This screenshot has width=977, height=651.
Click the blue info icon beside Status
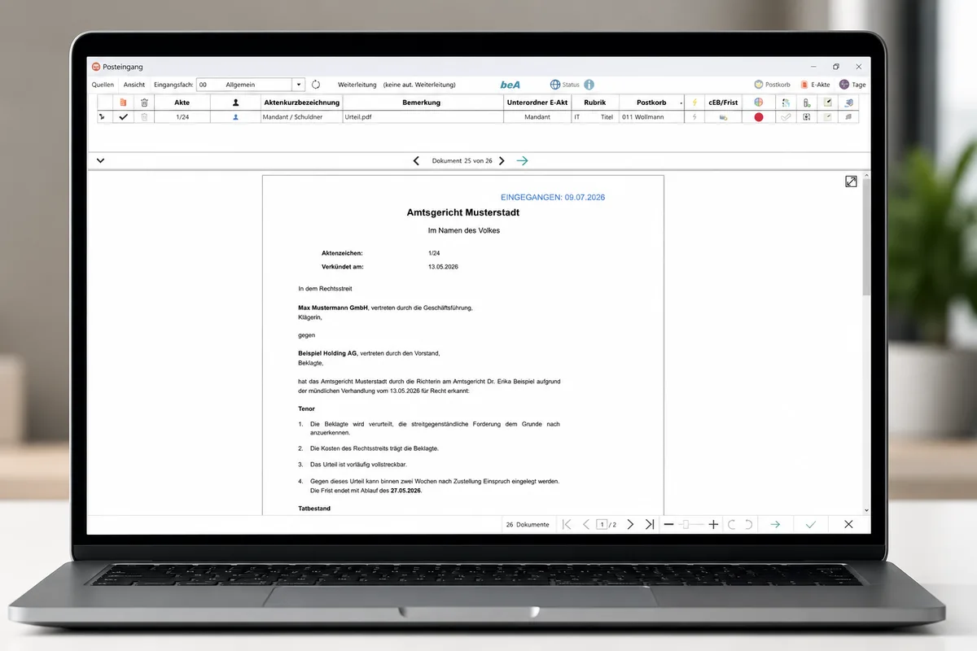point(589,85)
